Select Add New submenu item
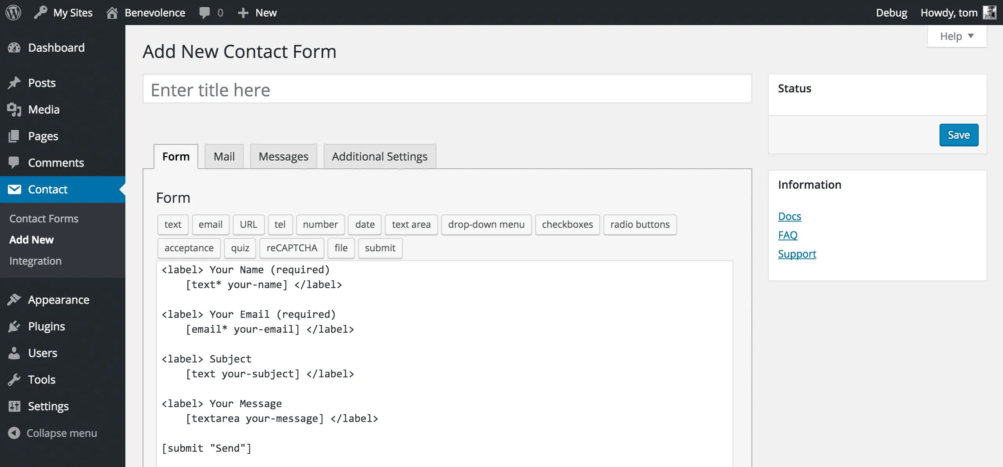This screenshot has height=467, width=1003. (x=31, y=240)
